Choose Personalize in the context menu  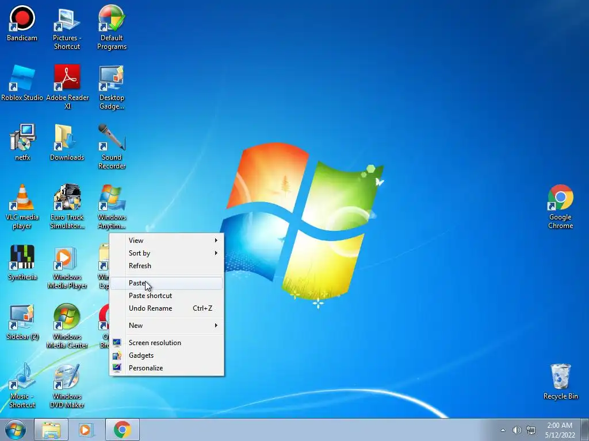coord(166,368)
